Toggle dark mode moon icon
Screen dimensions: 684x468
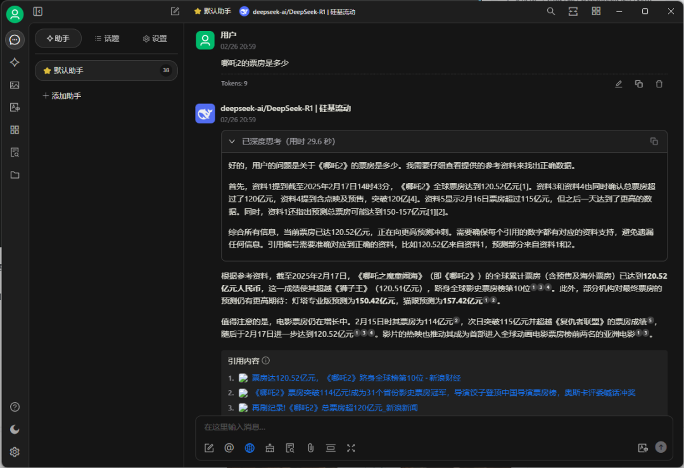point(15,429)
